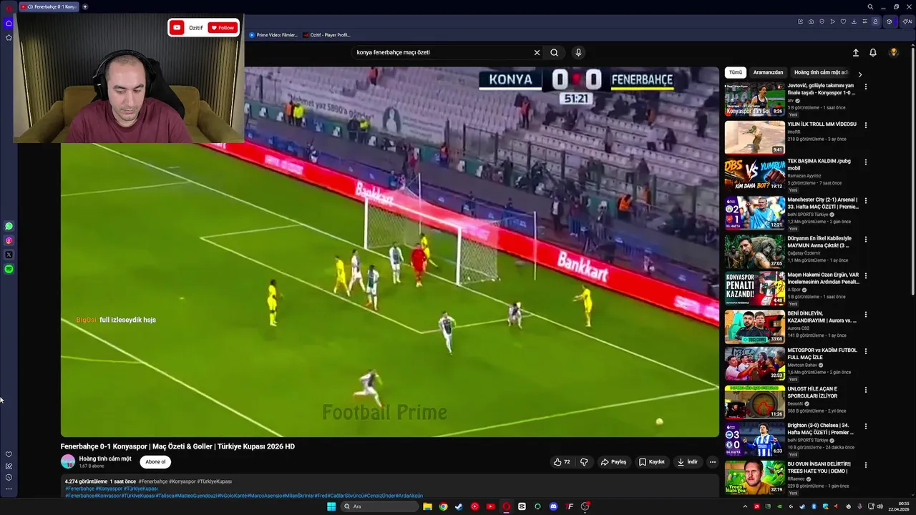Like the video with thumbs up

(562, 462)
